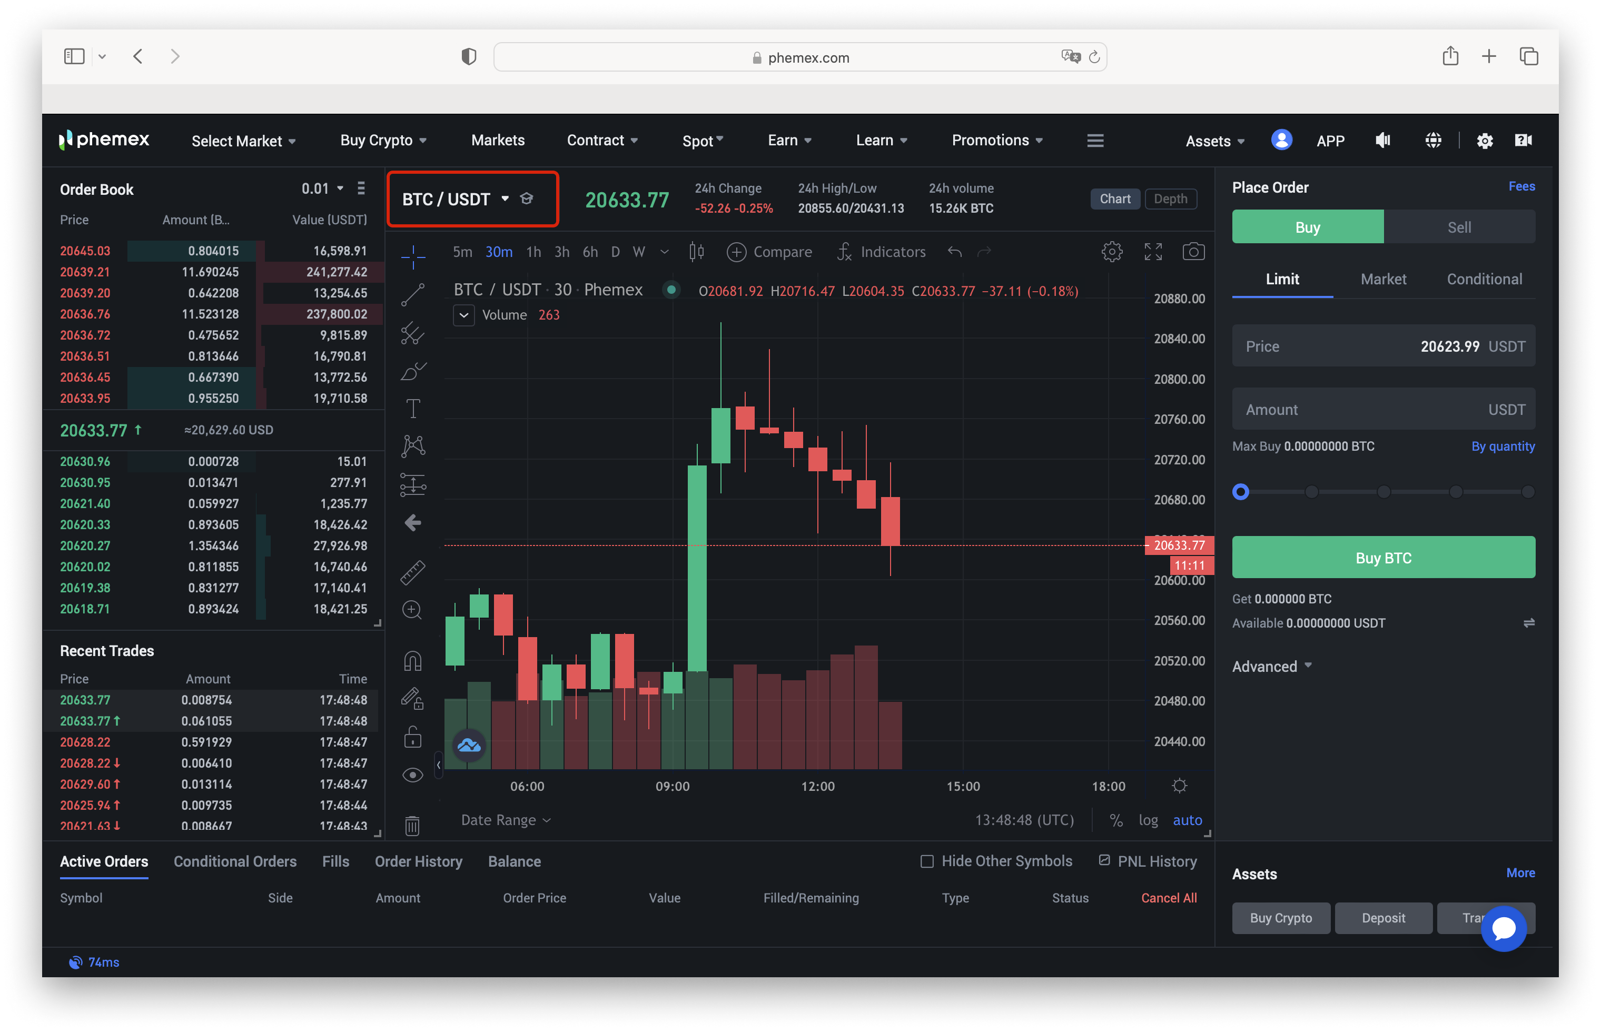Click the order amount percentage slider handle
This screenshot has height=1032, width=1601.
pos(1240,492)
